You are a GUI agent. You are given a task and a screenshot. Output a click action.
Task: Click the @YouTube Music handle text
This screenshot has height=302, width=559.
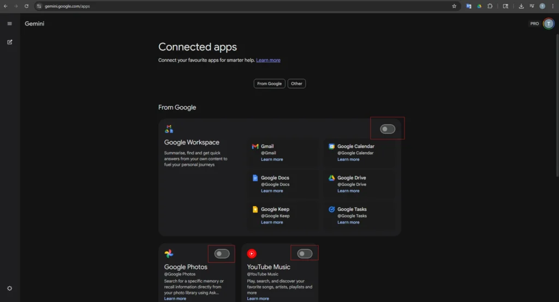(x=263, y=274)
